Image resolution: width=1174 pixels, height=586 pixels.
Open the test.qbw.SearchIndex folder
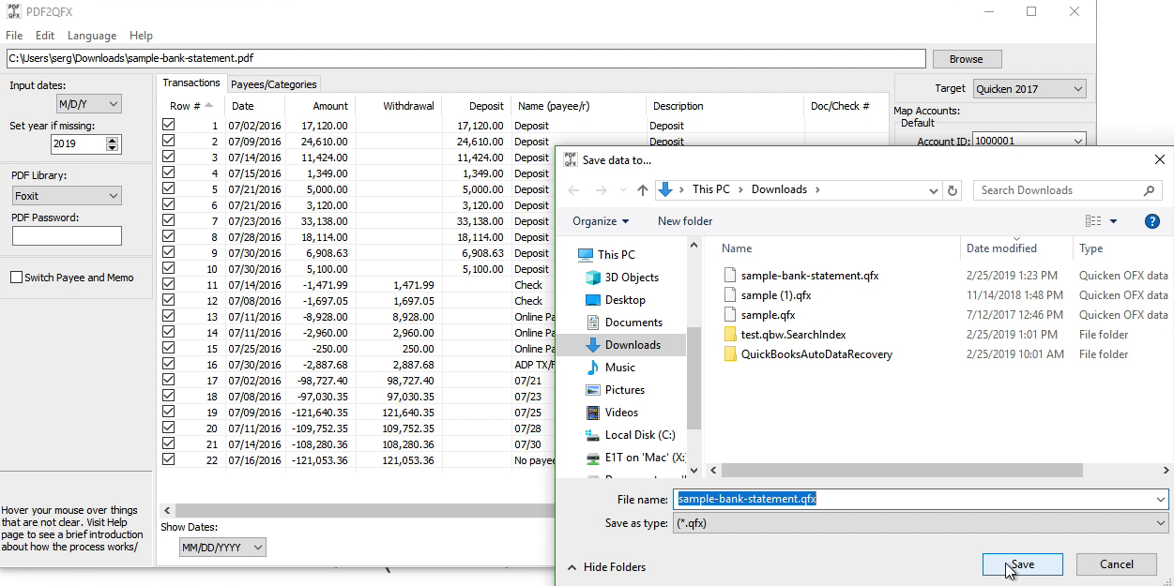793,335
